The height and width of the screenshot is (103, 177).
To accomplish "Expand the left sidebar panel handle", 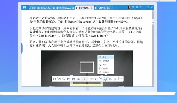I will (x=22, y=48).
